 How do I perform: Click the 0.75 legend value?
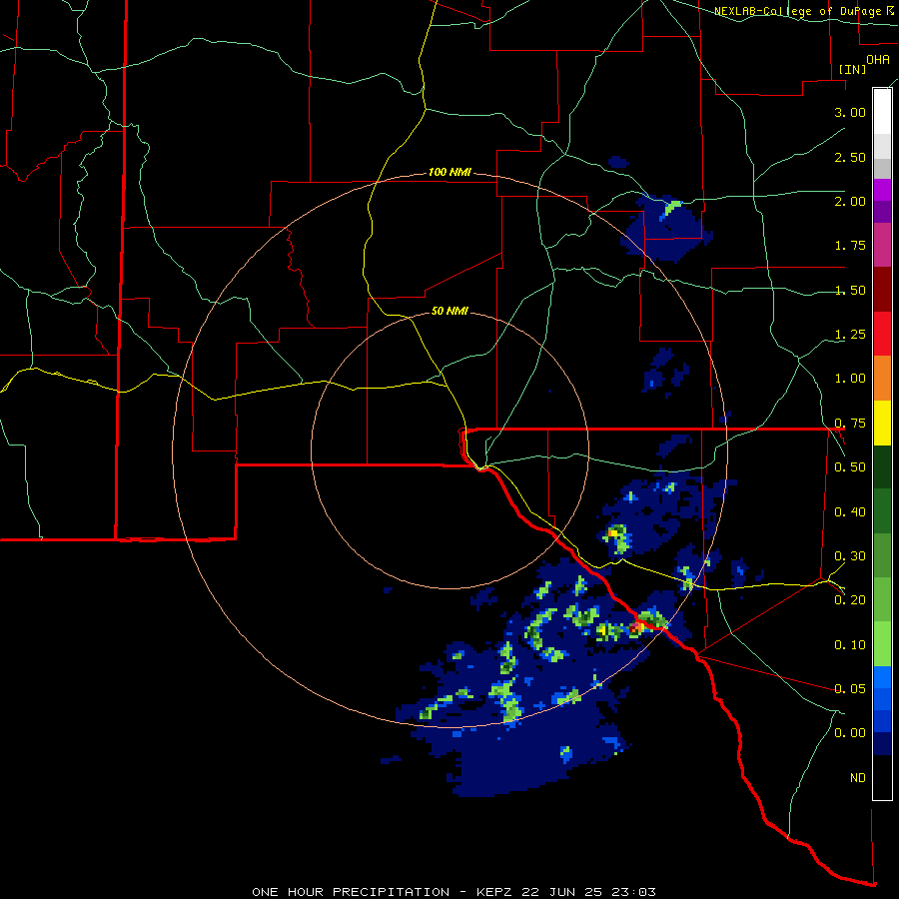850,424
